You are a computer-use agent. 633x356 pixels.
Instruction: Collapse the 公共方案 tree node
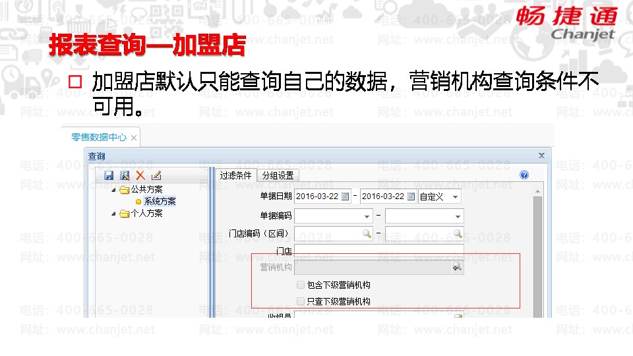pyautogui.click(x=114, y=190)
